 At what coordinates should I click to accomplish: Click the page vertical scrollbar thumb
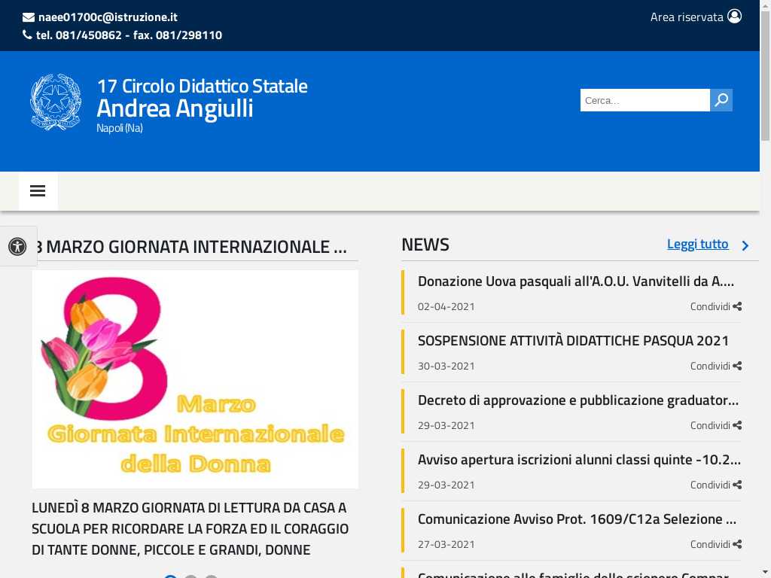tap(765, 75)
